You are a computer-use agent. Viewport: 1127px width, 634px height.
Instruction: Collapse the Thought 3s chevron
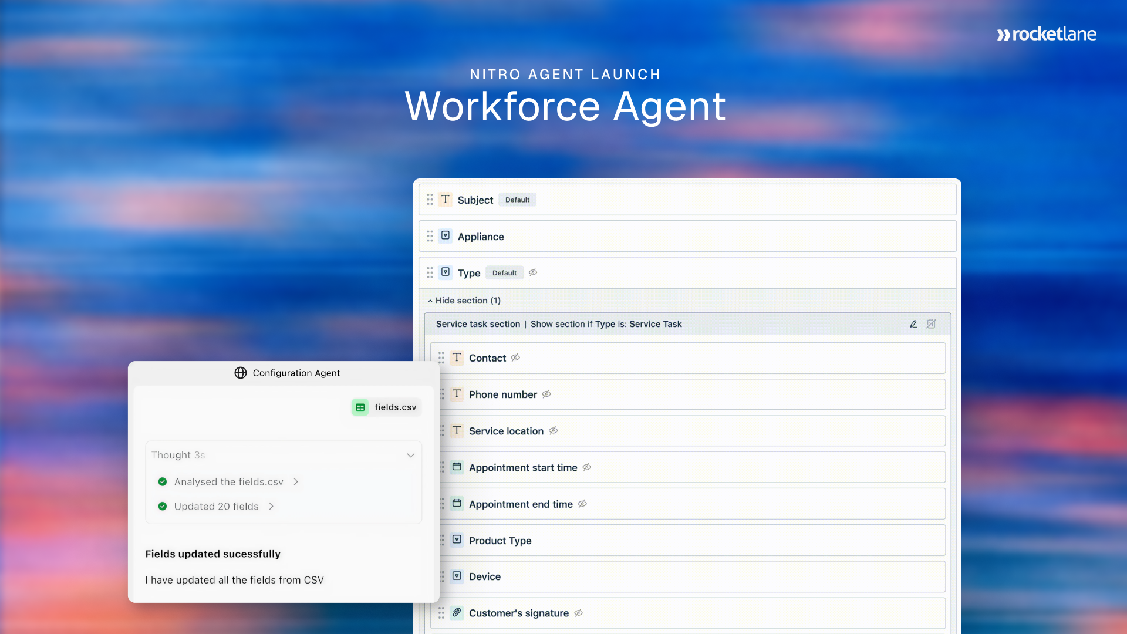[x=410, y=456]
